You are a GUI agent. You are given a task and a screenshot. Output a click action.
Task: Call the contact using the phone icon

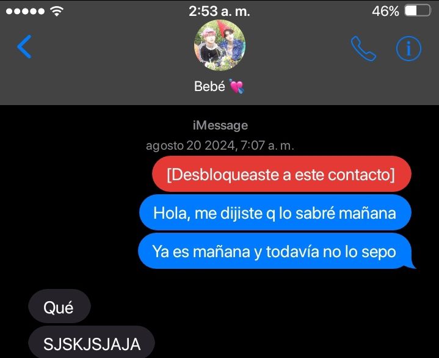point(363,48)
